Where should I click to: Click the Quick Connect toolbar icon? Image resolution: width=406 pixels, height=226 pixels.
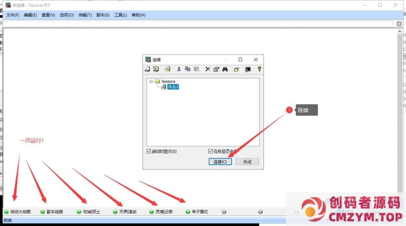[x=156, y=69]
